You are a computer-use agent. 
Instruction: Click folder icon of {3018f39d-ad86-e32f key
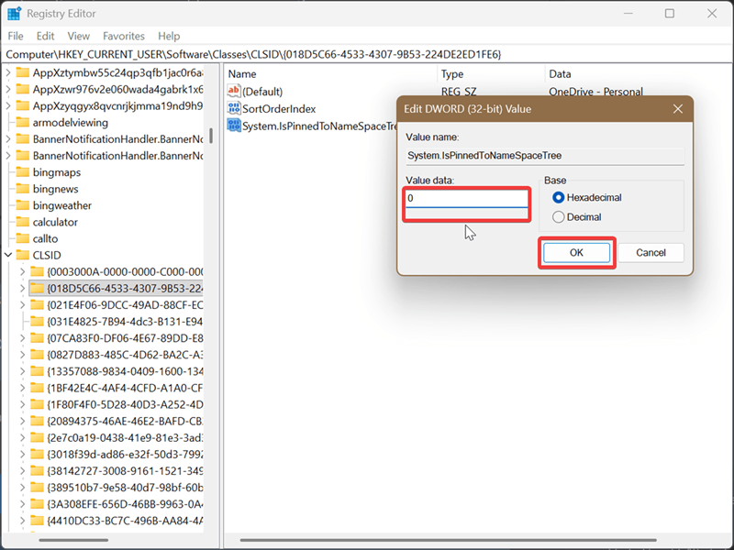37,454
